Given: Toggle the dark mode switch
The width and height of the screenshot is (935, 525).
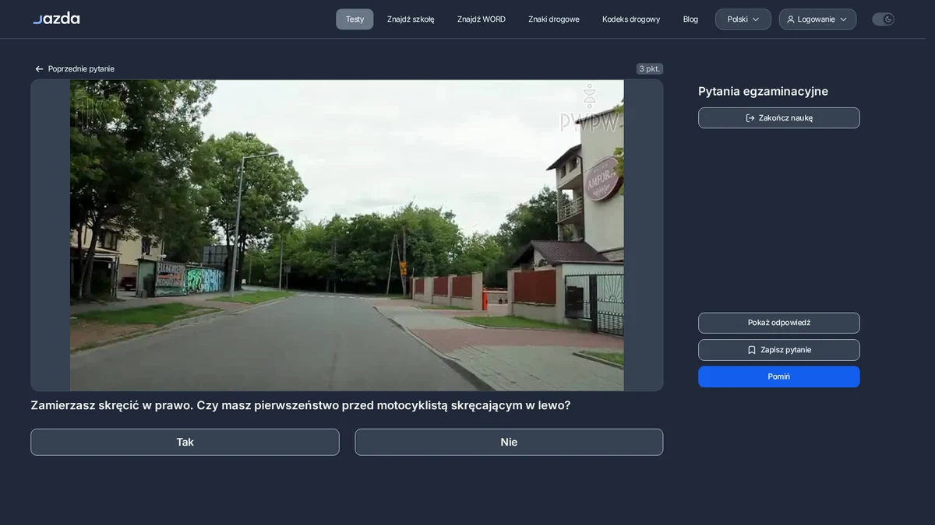Looking at the screenshot, I should tap(883, 19).
